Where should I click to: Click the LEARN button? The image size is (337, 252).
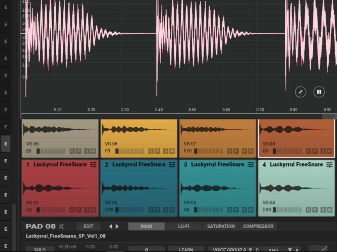[x=186, y=249]
